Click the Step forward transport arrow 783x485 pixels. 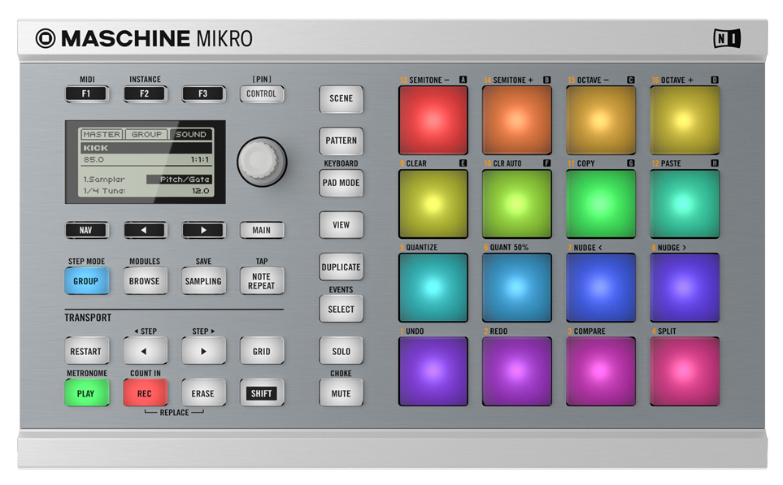point(202,351)
